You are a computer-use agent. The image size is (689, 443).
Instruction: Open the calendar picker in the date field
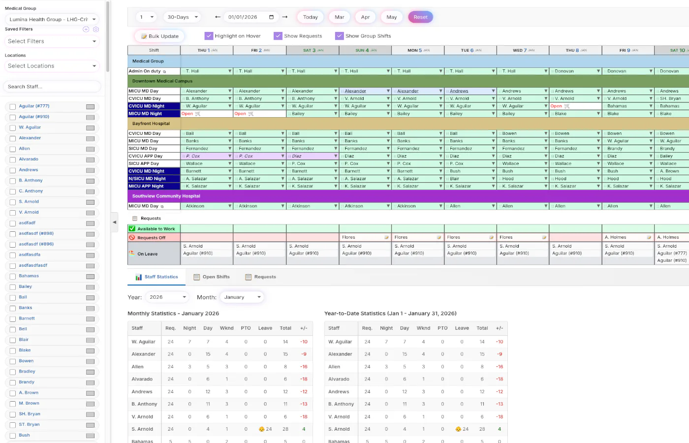(271, 17)
